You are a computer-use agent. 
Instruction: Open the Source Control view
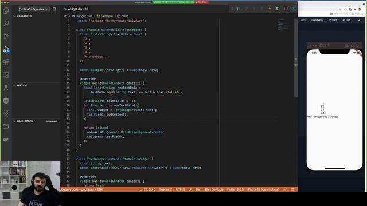tap(6, 36)
